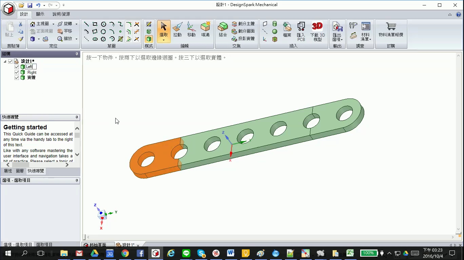Click the 貼上 (Paste) button

[9, 29]
